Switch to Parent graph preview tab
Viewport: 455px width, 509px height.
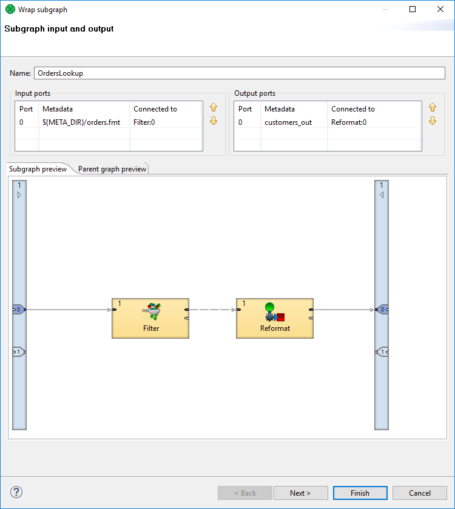point(112,169)
